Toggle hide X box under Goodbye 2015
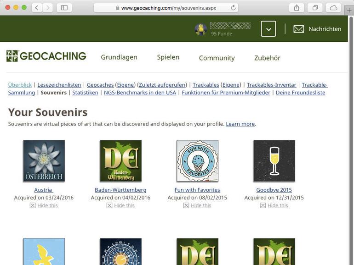 coord(263,205)
